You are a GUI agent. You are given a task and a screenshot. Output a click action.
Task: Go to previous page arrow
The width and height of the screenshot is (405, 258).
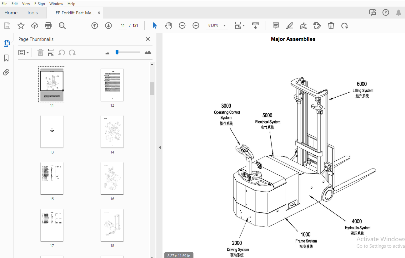coord(95,26)
